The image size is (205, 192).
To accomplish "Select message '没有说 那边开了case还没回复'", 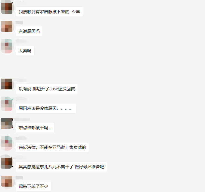I will [x=47, y=89].
